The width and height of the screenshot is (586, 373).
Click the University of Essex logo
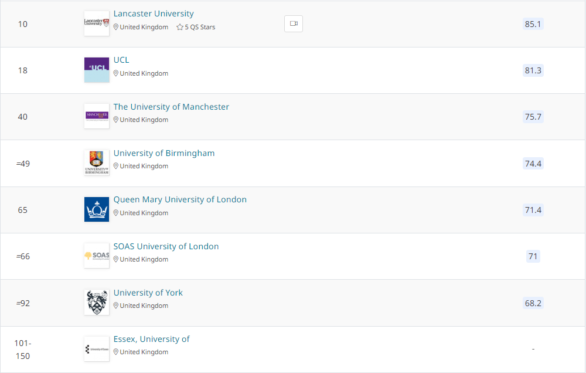[97, 349]
